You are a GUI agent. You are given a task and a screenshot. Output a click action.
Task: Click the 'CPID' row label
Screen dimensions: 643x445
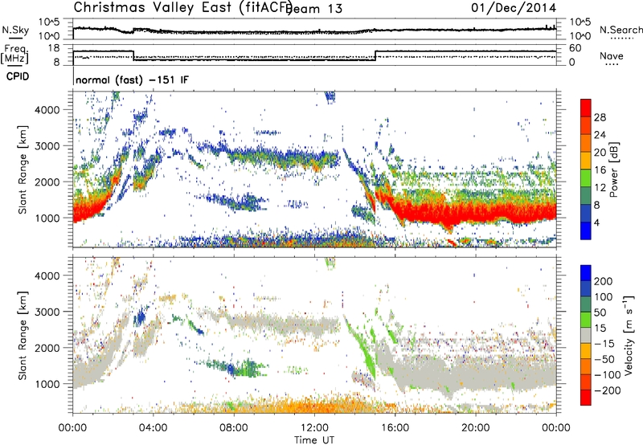18,76
